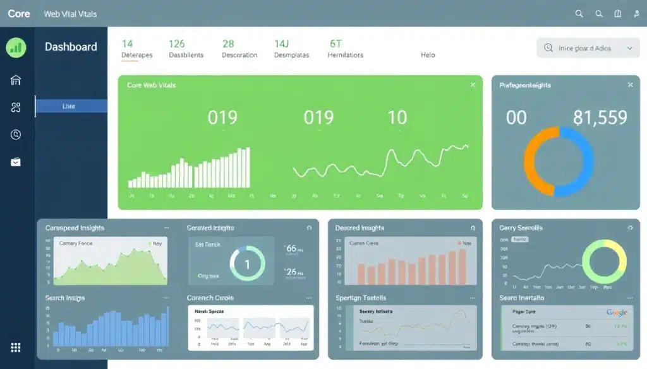Click the app grid icon at sidebar bottom
This screenshot has height=369, width=647.
coord(15,347)
